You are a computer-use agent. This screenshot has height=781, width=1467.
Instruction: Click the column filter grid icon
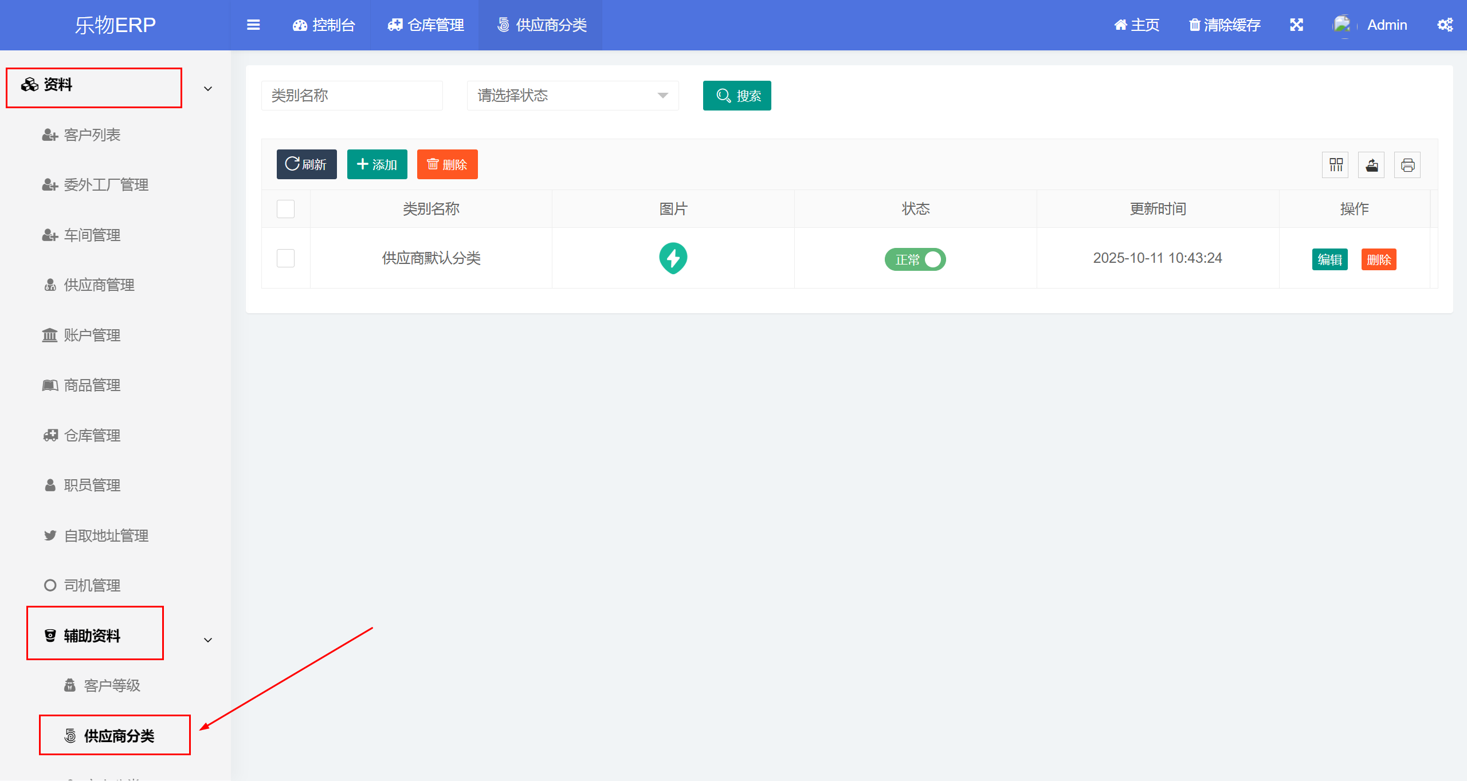click(x=1336, y=165)
